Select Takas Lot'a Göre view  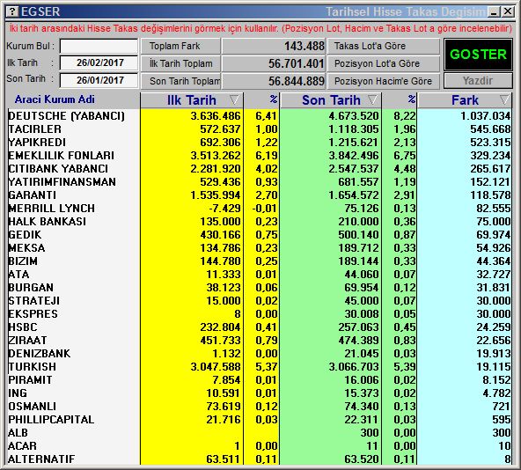[384, 46]
